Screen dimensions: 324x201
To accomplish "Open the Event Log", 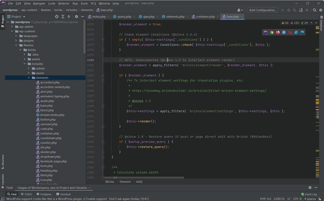I will click(x=309, y=194).
